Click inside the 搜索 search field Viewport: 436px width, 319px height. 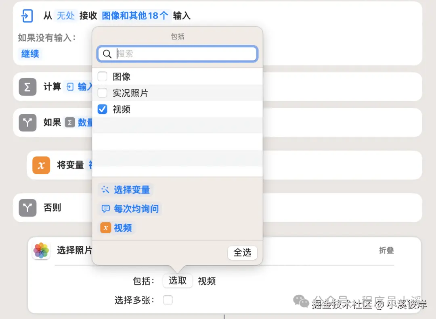(x=178, y=53)
